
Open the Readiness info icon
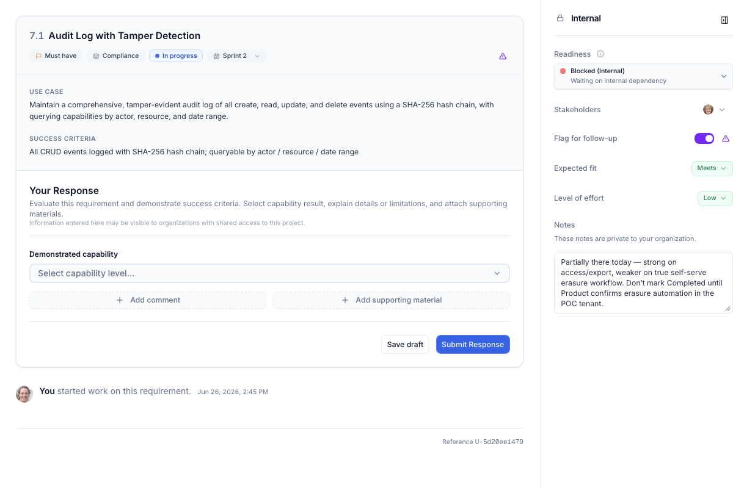(600, 54)
